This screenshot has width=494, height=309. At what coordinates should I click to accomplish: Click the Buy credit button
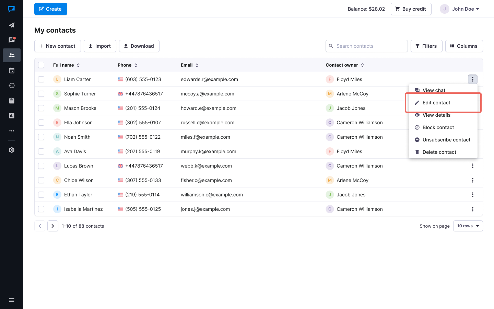[411, 9]
